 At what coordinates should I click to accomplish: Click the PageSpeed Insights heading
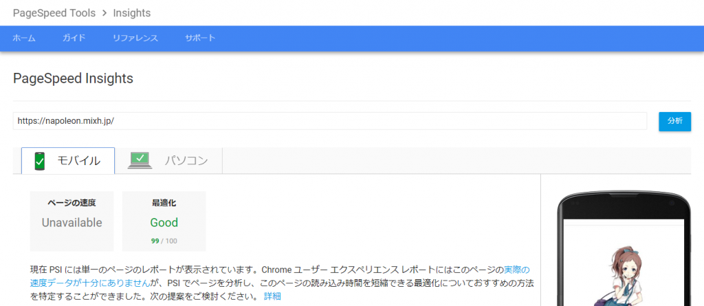(x=73, y=78)
